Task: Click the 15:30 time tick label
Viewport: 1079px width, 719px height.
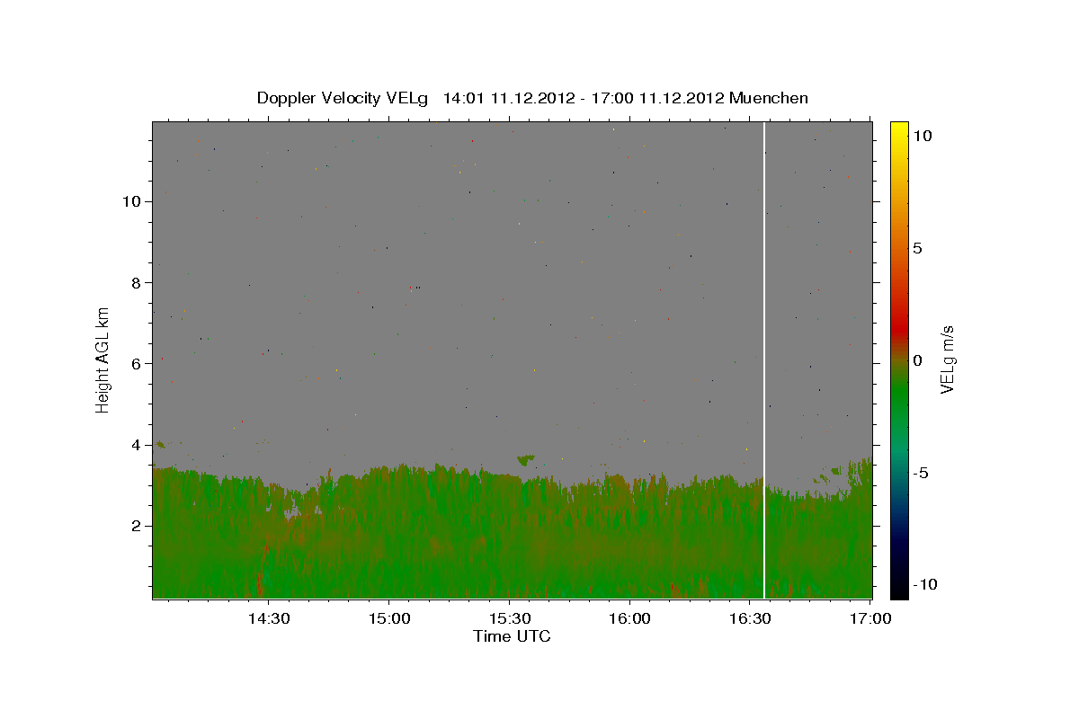Action: pos(509,618)
